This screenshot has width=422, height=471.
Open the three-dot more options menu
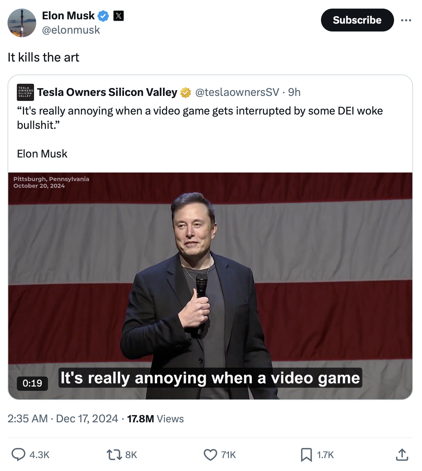tap(406, 20)
